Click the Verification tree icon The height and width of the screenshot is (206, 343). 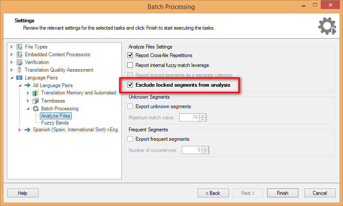click(x=19, y=62)
